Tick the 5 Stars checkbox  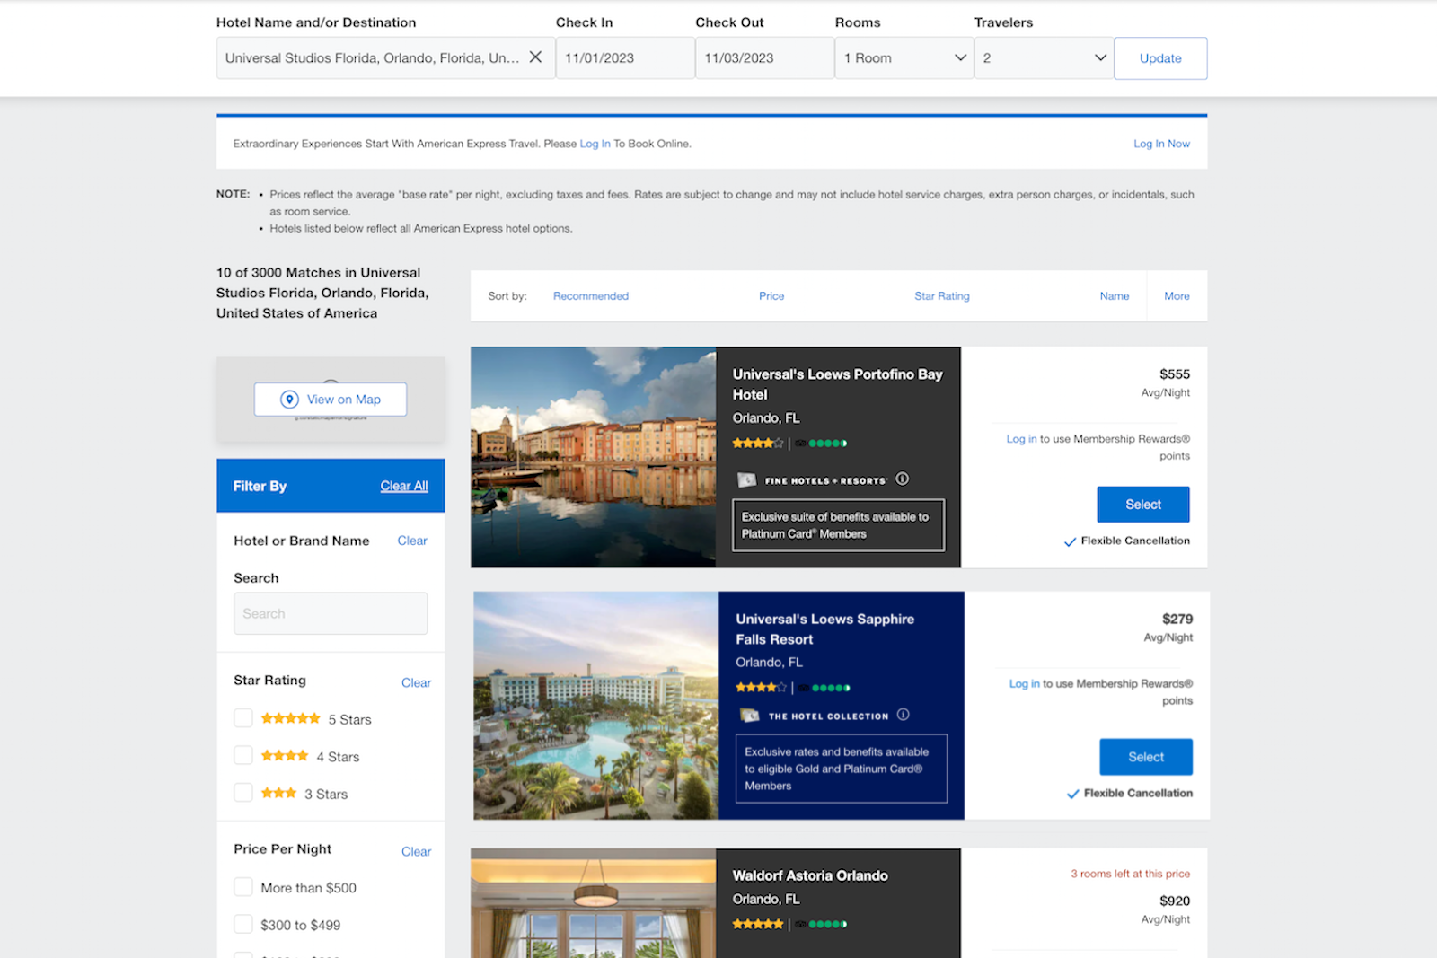(243, 718)
